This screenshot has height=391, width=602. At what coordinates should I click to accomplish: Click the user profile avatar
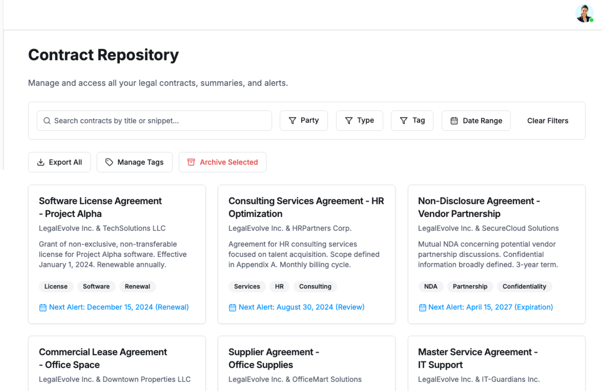[x=584, y=13]
